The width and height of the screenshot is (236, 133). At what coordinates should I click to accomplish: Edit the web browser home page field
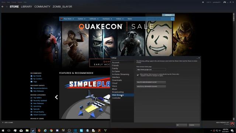point(151,70)
